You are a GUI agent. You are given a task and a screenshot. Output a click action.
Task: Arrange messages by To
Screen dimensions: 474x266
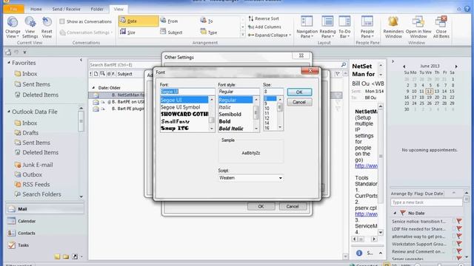click(x=207, y=21)
